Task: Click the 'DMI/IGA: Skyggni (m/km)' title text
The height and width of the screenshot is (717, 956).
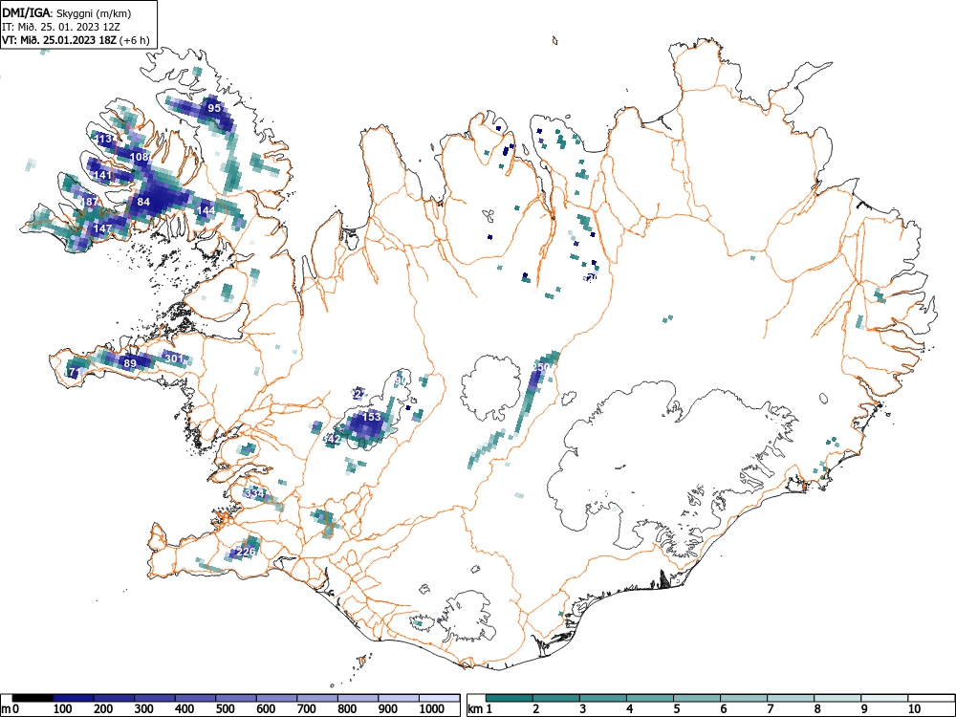Action: pyautogui.click(x=67, y=13)
